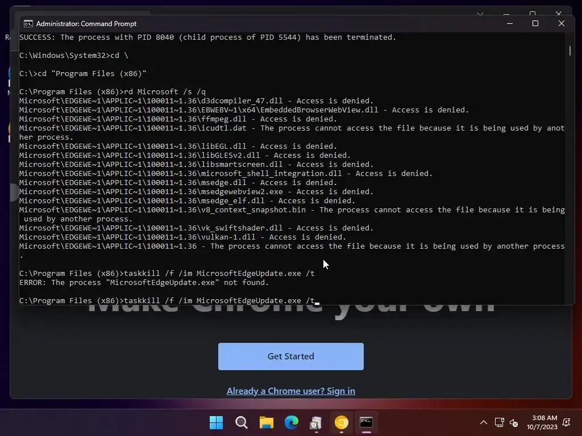This screenshot has height=436, width=582.
Task: Click the libsmartscreen.dll Access is denied line
Action: coord(196,164)
